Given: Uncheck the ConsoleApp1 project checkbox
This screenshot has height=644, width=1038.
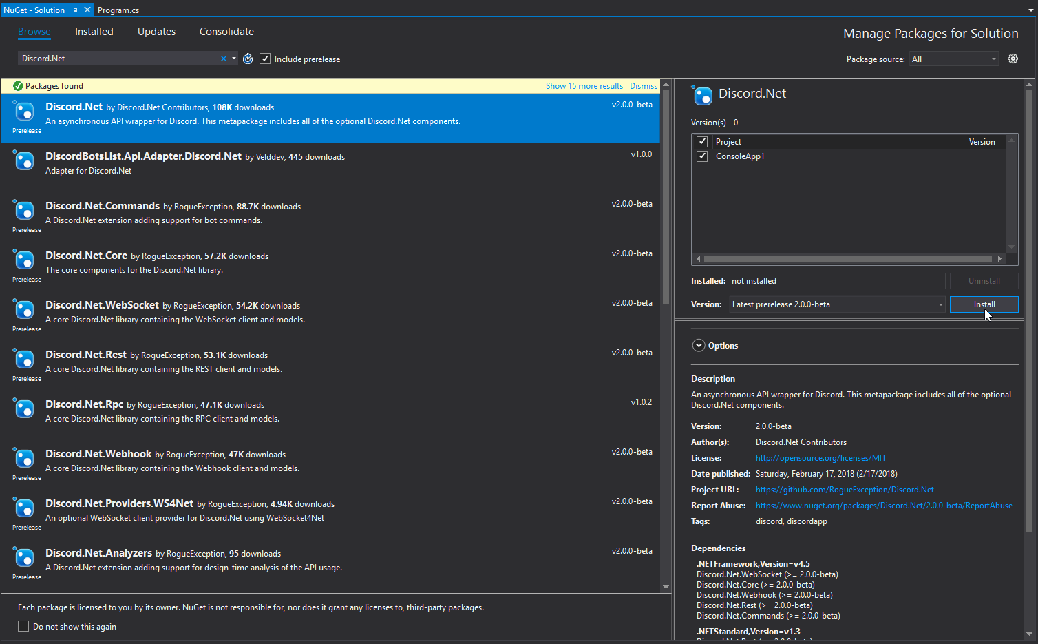Looking at the screenshot, I should coord(702,156).
